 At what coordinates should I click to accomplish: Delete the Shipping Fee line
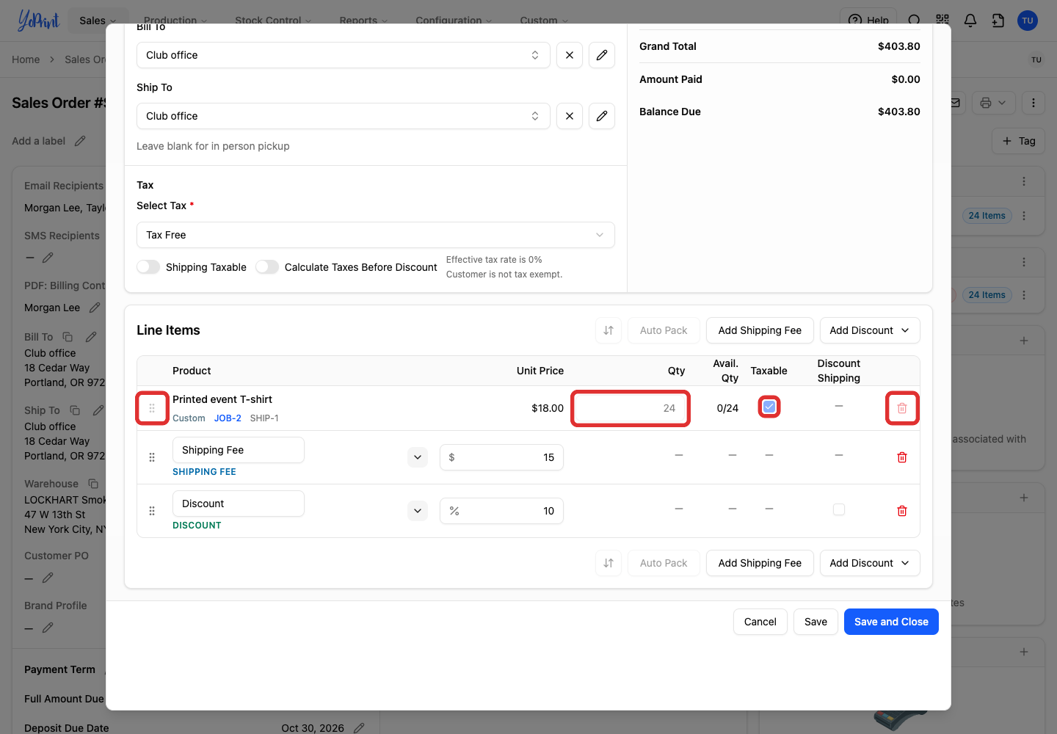(902, 457)
